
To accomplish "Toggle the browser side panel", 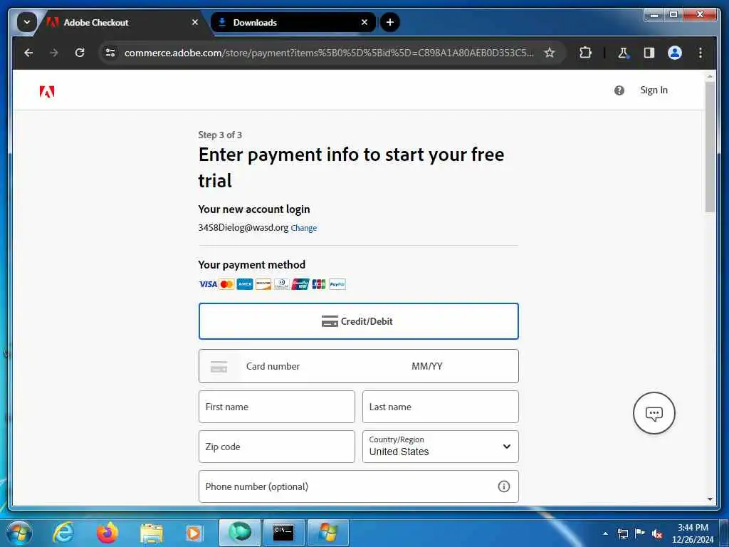I will pos(649,53).
